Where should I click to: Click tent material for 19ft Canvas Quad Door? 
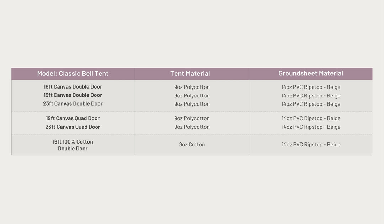[x=192, y=118]
